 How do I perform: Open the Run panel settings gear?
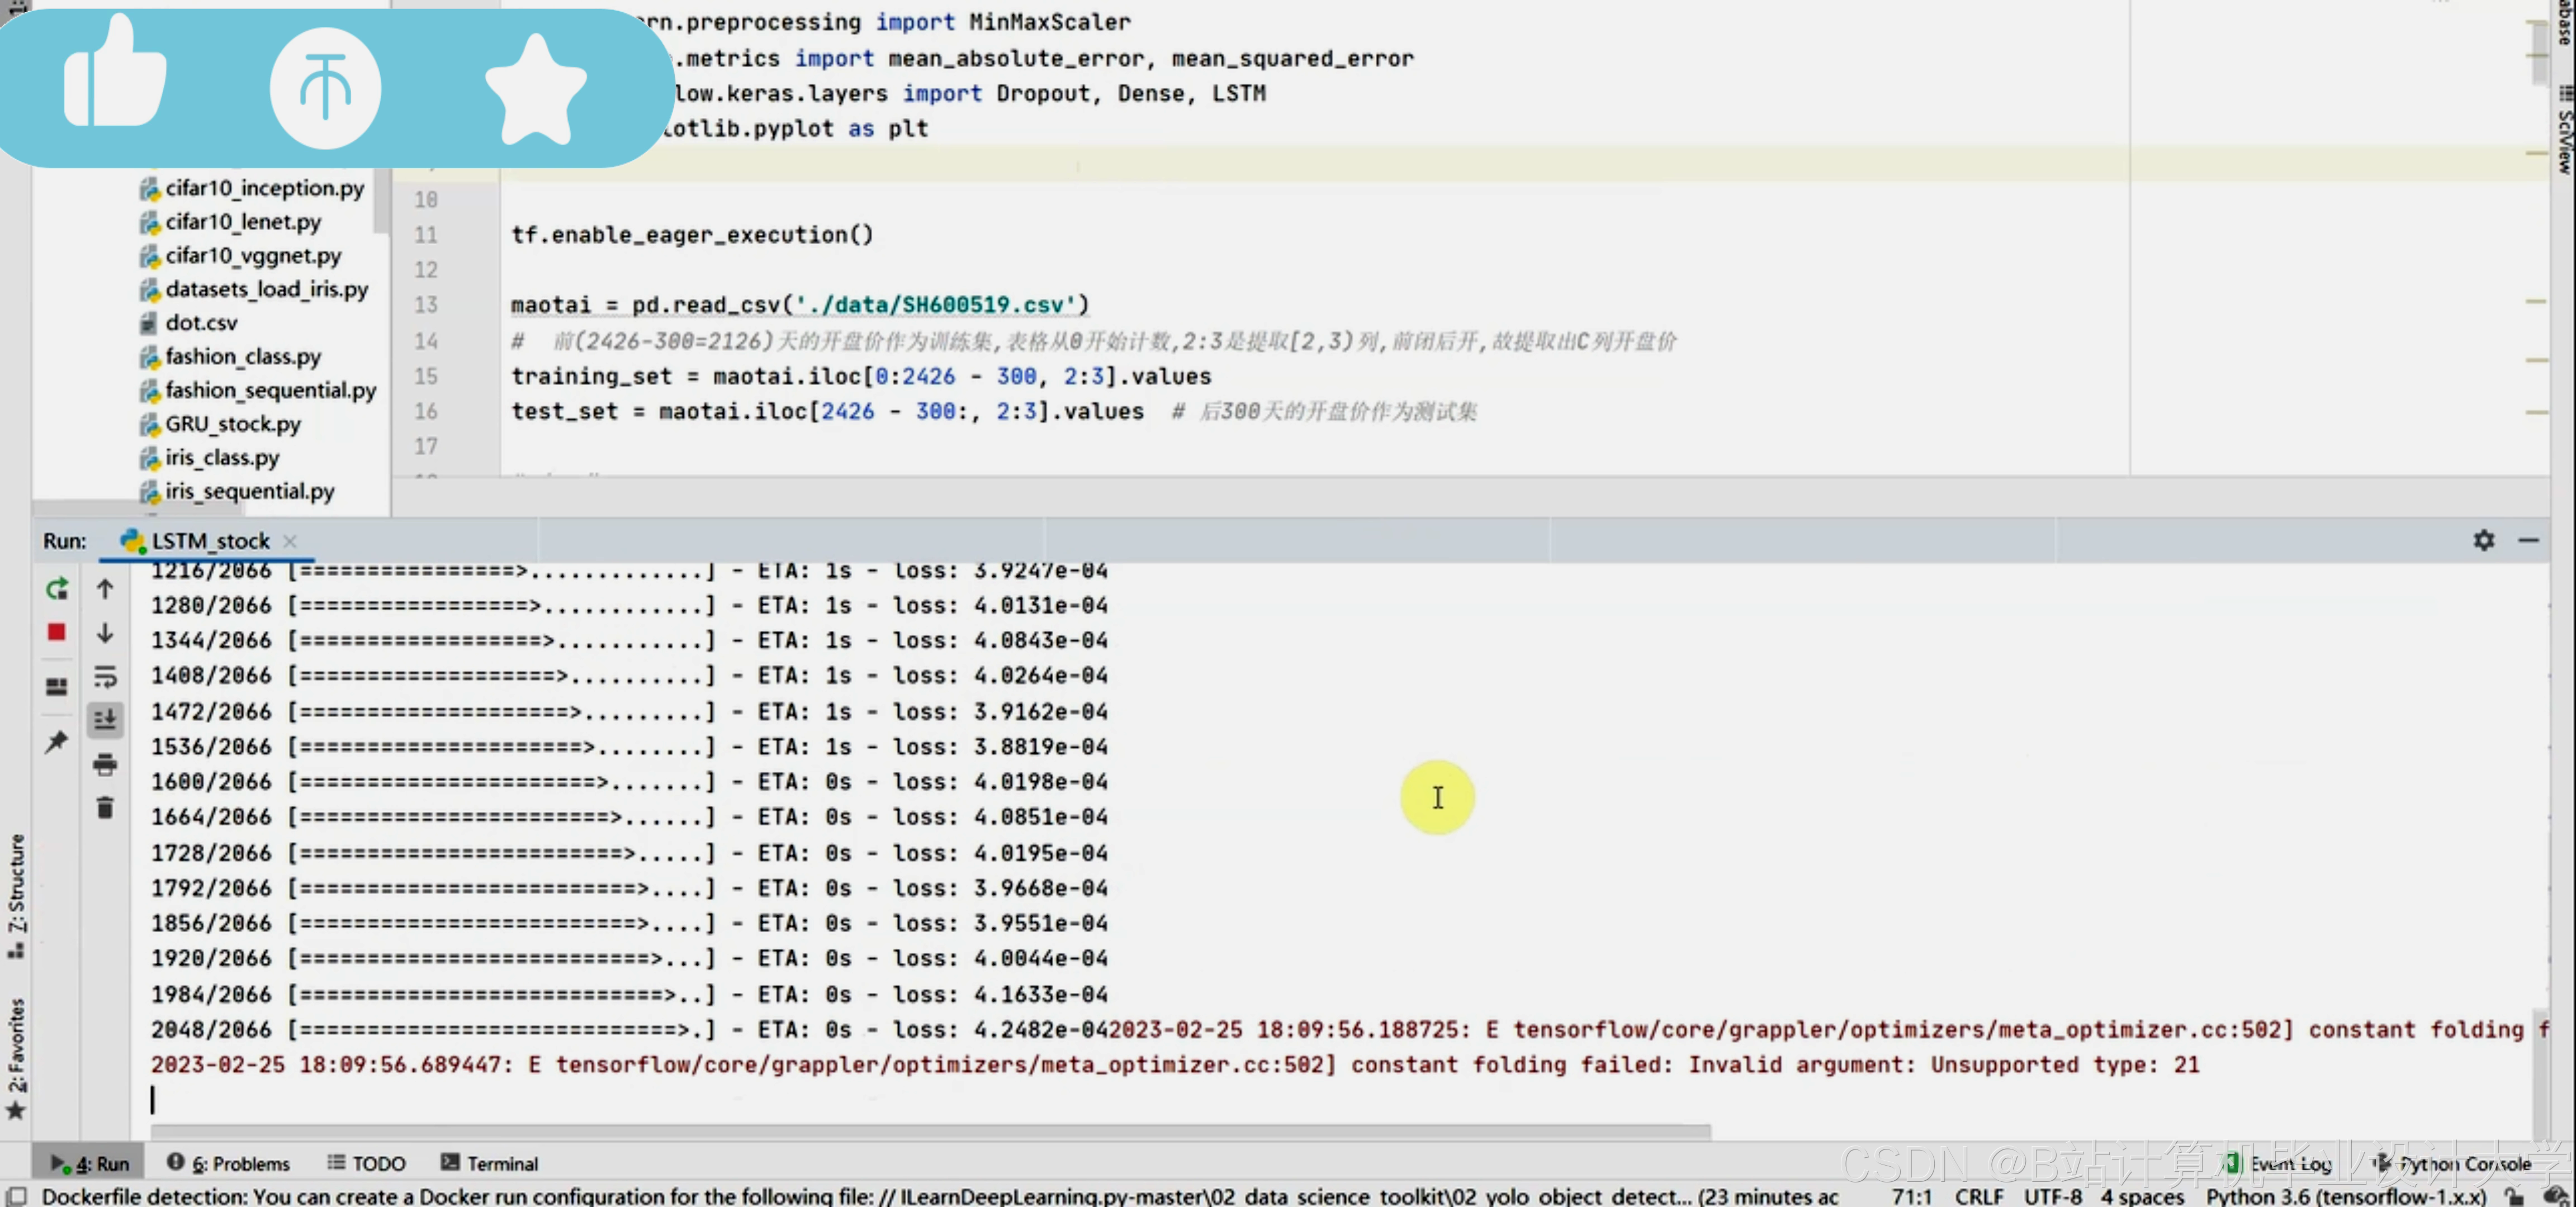[2484, 540]
